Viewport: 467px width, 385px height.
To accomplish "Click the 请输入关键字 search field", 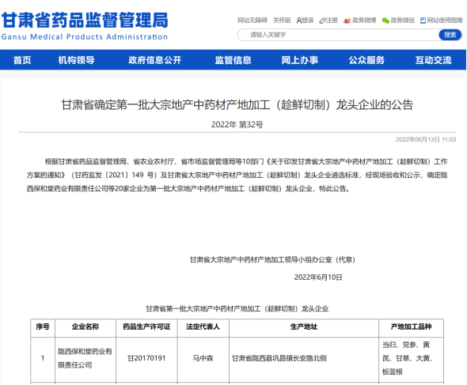I will point(338,35).
